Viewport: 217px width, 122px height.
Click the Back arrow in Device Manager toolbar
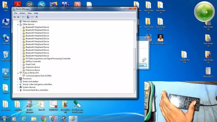15,17
